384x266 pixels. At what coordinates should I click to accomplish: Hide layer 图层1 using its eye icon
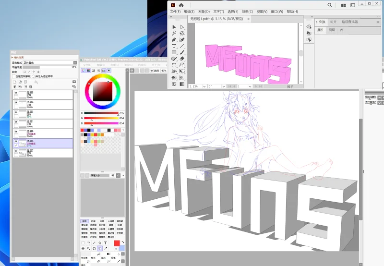pos(16,122)
